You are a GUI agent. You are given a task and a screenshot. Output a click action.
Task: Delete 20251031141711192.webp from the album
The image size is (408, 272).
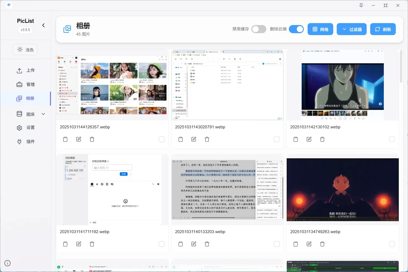click(x=92, y=244)
